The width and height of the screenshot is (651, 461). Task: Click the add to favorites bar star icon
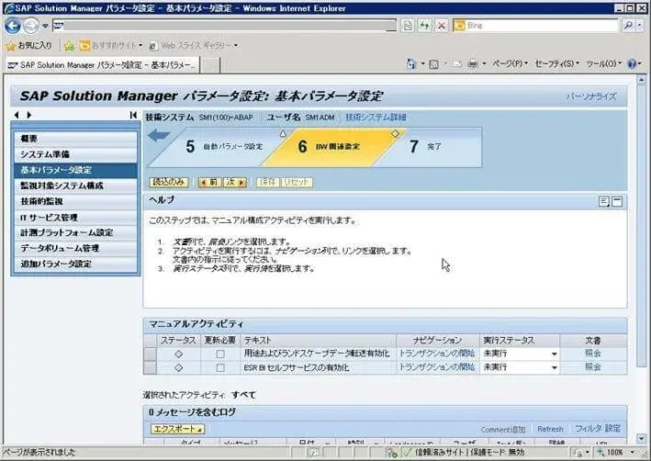(x=69, y=46)
